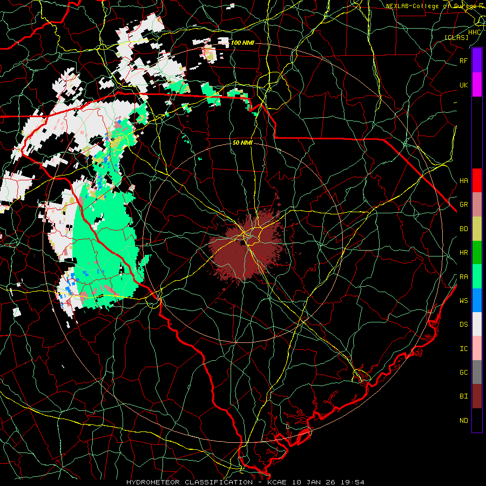The image size is (486, 486).
Task: Click the DS legend label
Action: tap(463, 325)
